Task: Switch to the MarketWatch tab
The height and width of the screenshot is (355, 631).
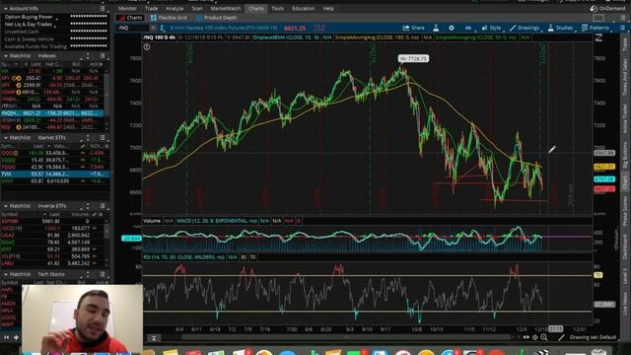Action: [226, 9]
